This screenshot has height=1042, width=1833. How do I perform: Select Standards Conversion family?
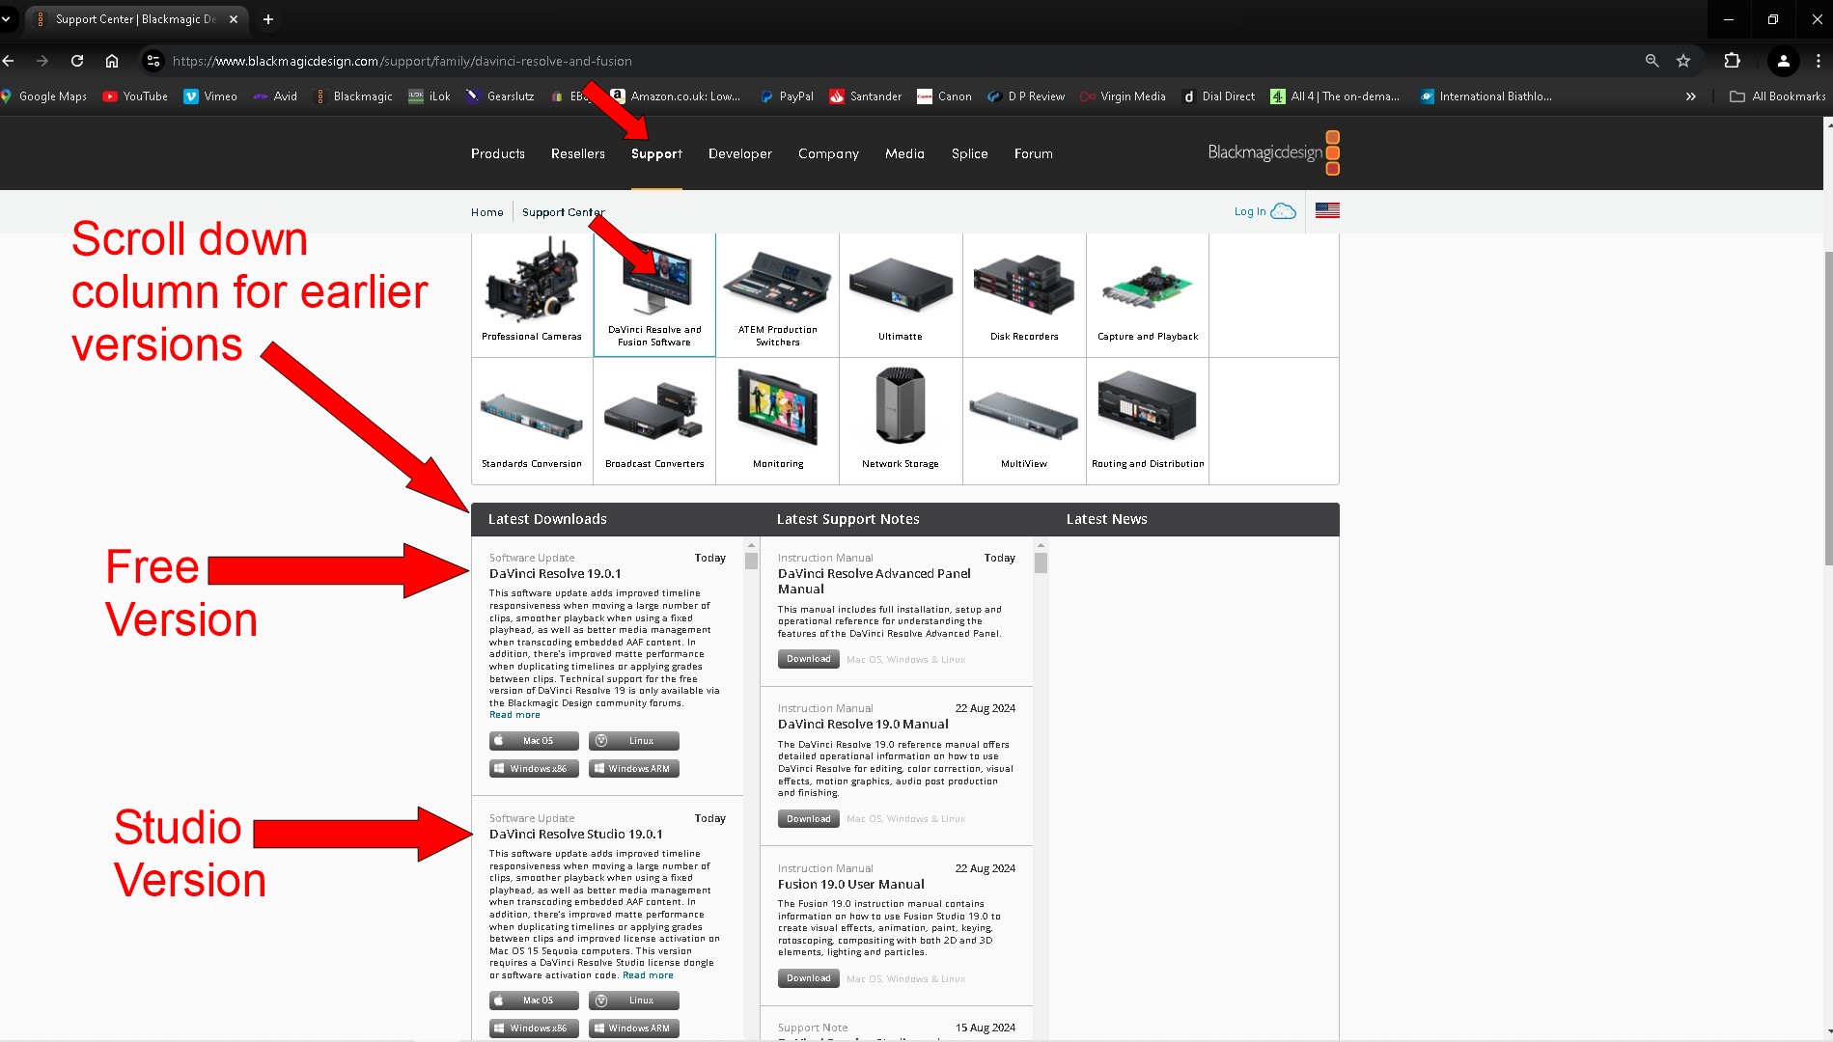point(532,421)
